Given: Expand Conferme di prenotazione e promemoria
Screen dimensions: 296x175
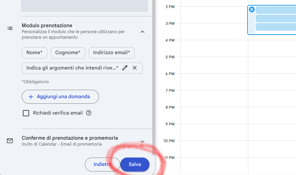Looking at the screenshot, I should click(x=142, y=141).
